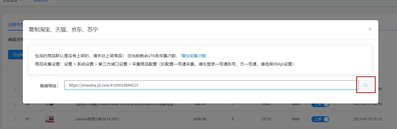The height and width of the screenshot is (129, 397).
Task: Open the Redmi Note 10 product thumbnail
Action: (50, 105)
